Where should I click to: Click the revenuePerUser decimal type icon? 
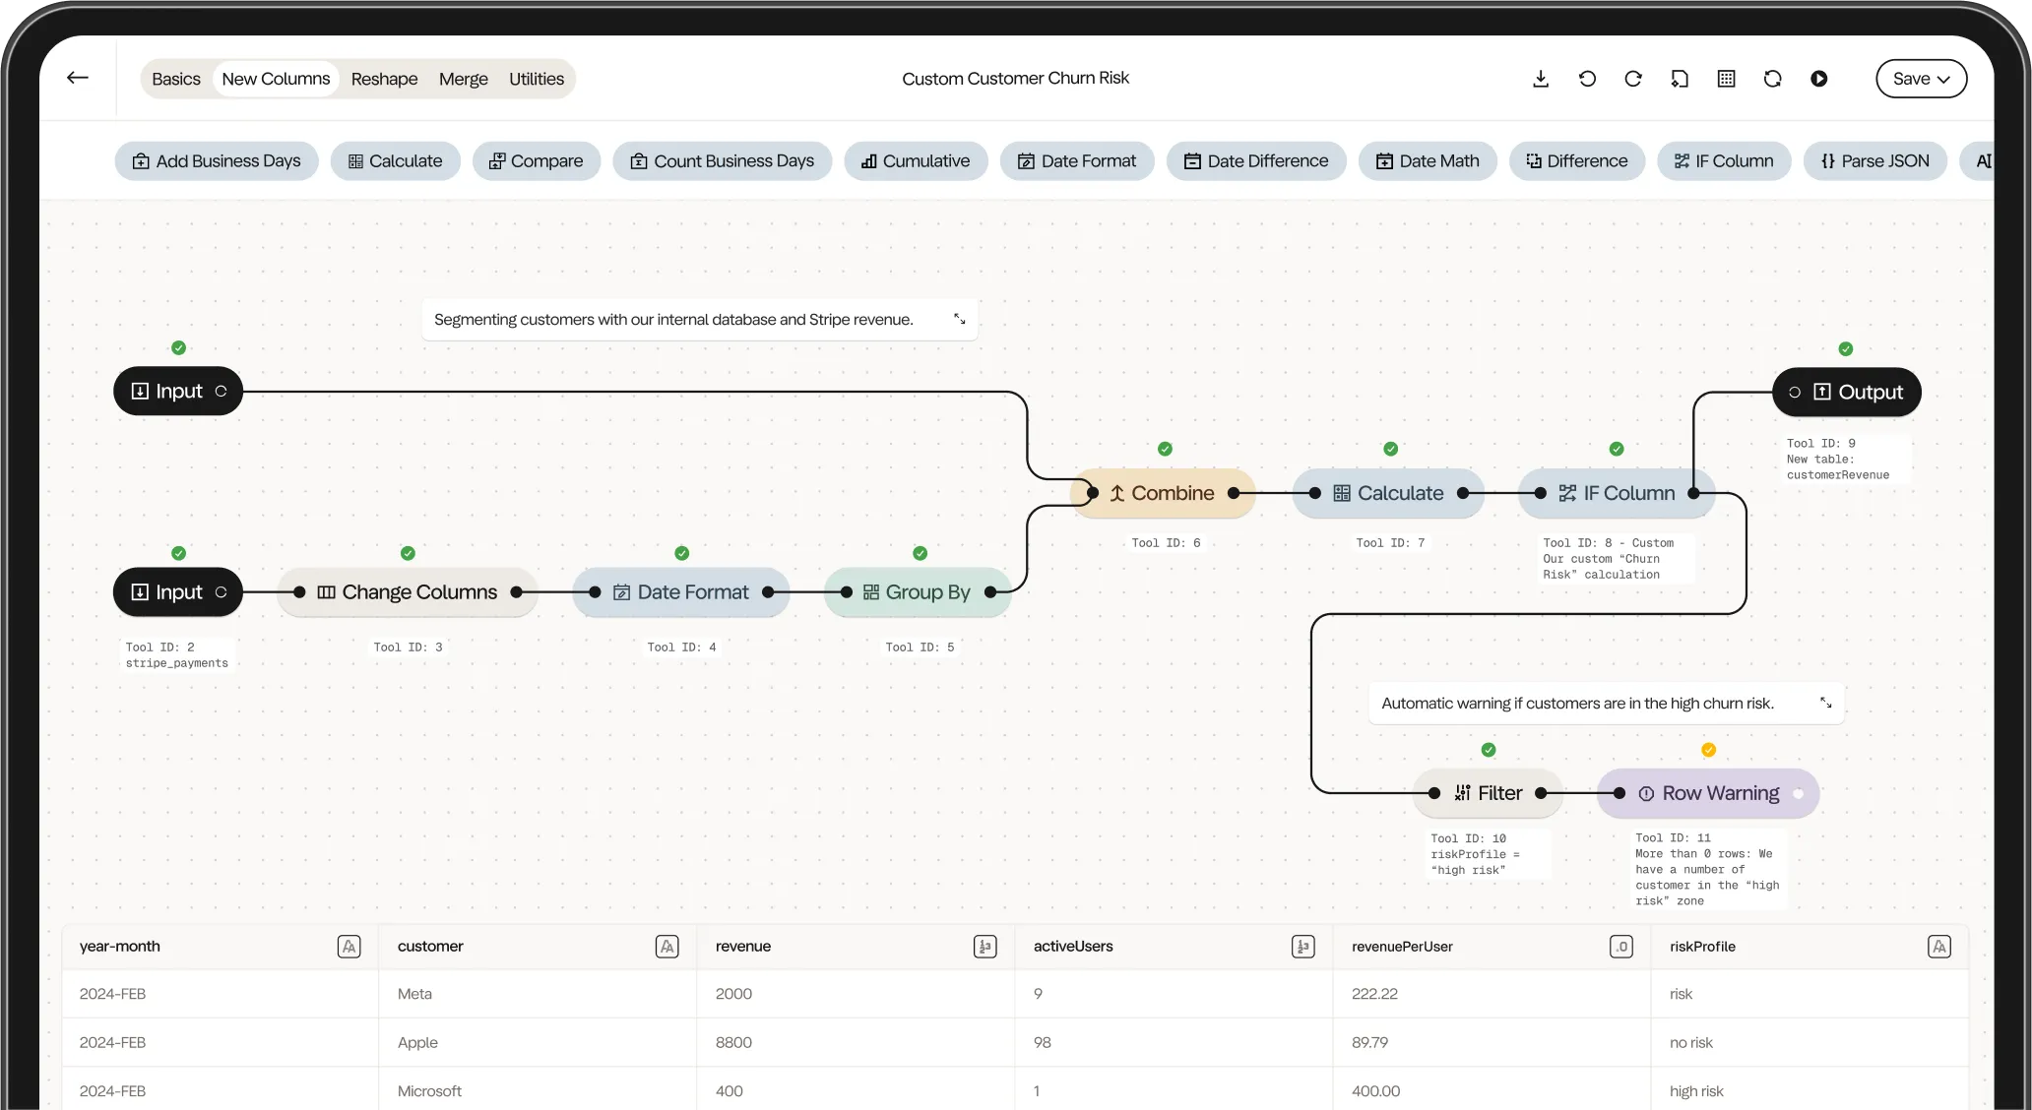(1620, 947)
